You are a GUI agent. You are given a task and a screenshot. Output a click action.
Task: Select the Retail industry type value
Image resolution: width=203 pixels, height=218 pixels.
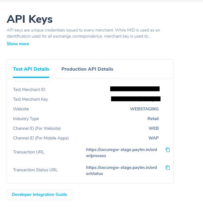(x=153, y=119)
